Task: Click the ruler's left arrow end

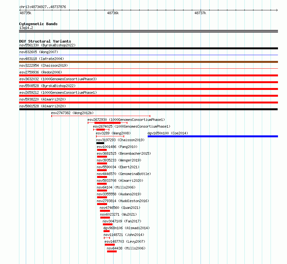Action: coord(20,10)
